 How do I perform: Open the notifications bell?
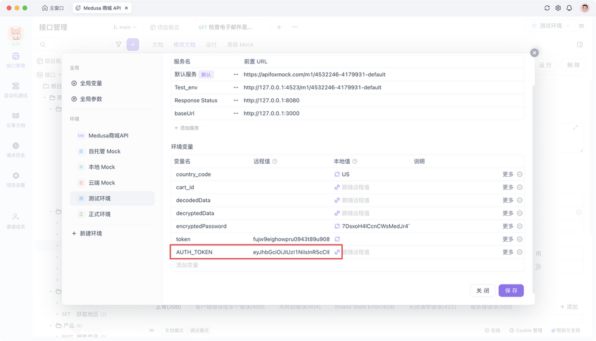click(569, 8)
